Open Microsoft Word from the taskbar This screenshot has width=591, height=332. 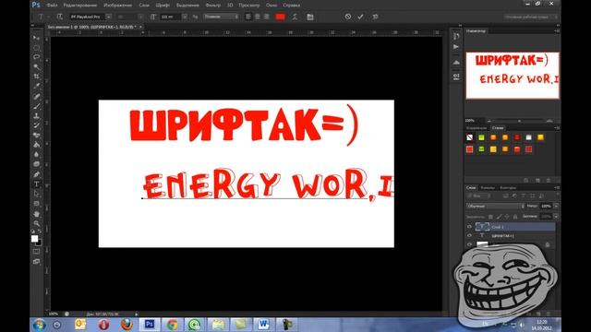pyautogui.click(x=263, y=324)
